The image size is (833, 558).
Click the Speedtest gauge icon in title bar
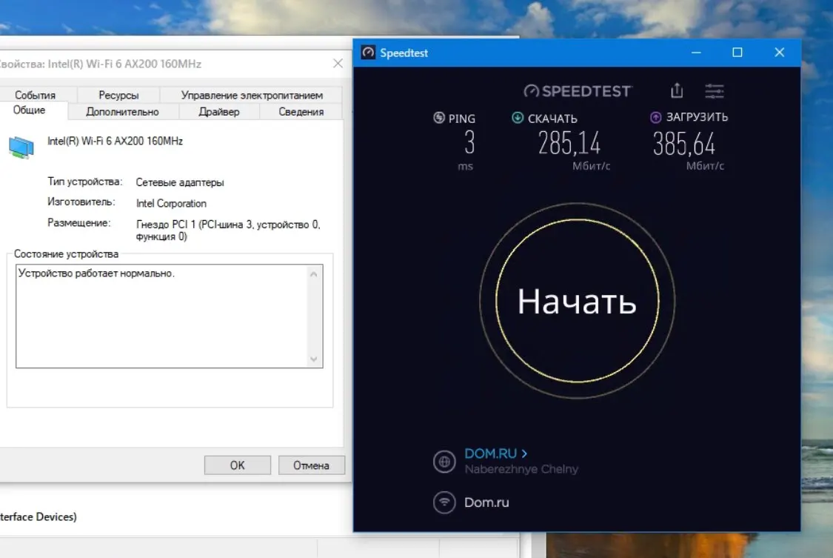[x=368, y=52]
